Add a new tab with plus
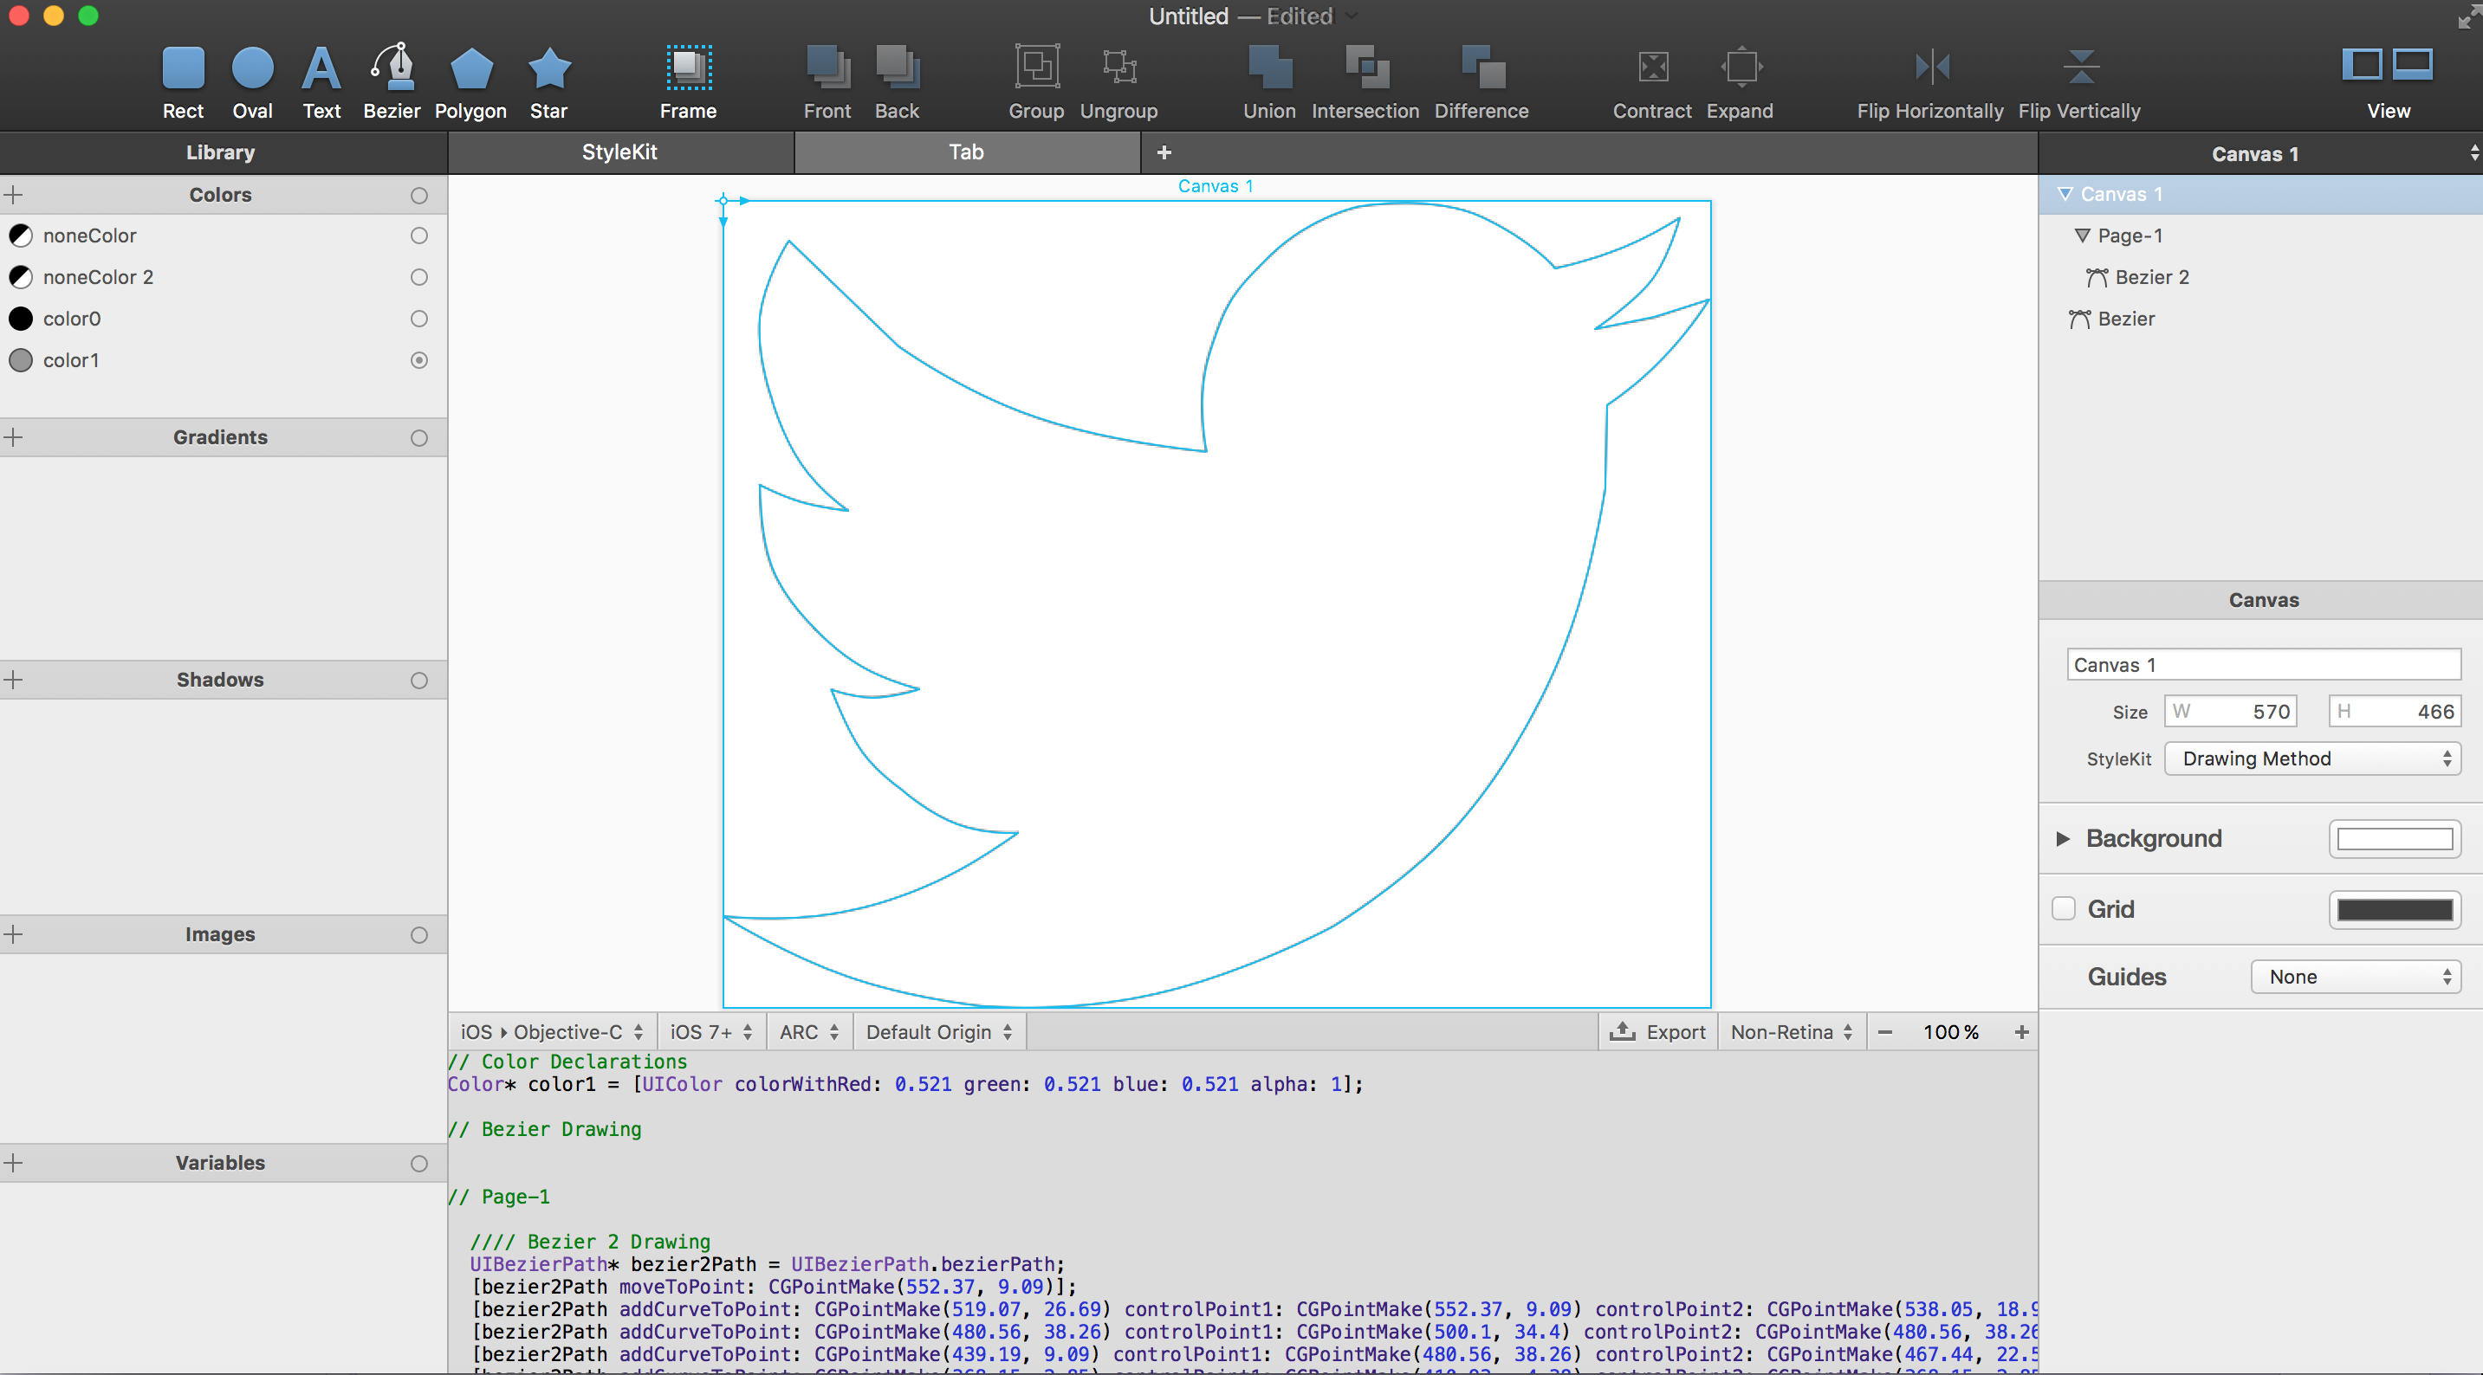Image resolution: width=2483 pixels, height=1375 pixels. (1164, 152)
